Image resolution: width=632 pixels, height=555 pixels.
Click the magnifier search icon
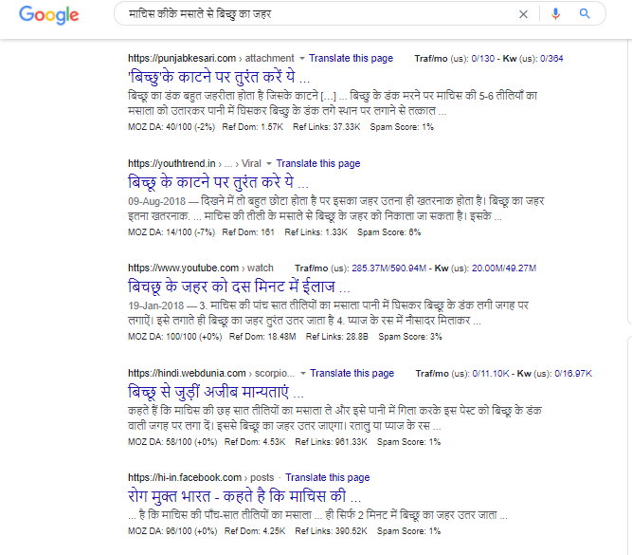[585, 13]
